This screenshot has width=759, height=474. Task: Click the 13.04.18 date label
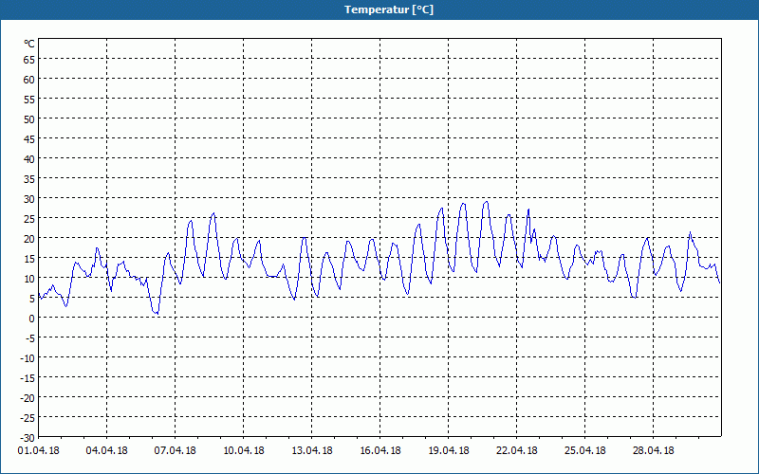pos(312,451)
